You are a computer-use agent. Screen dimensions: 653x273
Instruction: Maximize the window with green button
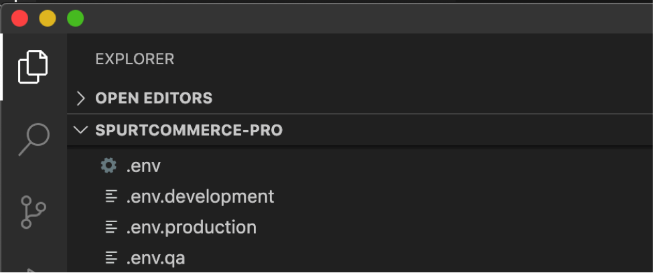click(x=75, y=18)
